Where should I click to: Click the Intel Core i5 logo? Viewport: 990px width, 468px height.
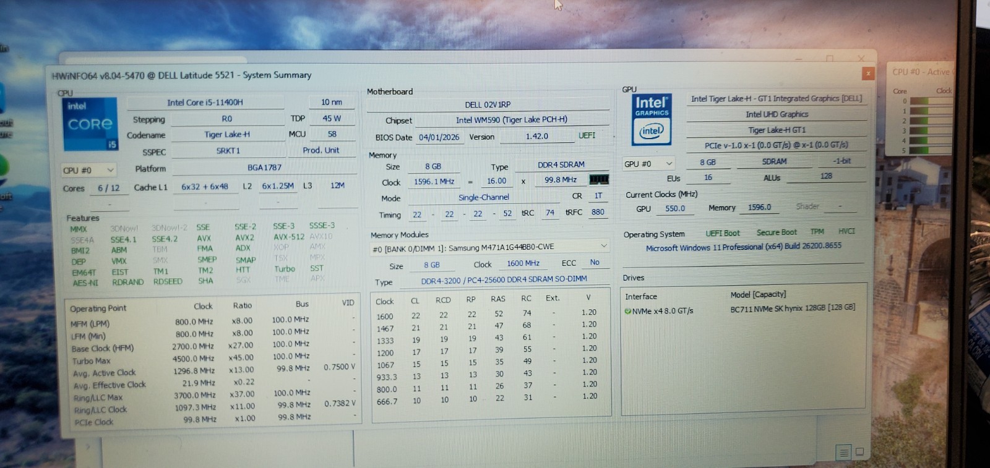[x=90, y=124]
